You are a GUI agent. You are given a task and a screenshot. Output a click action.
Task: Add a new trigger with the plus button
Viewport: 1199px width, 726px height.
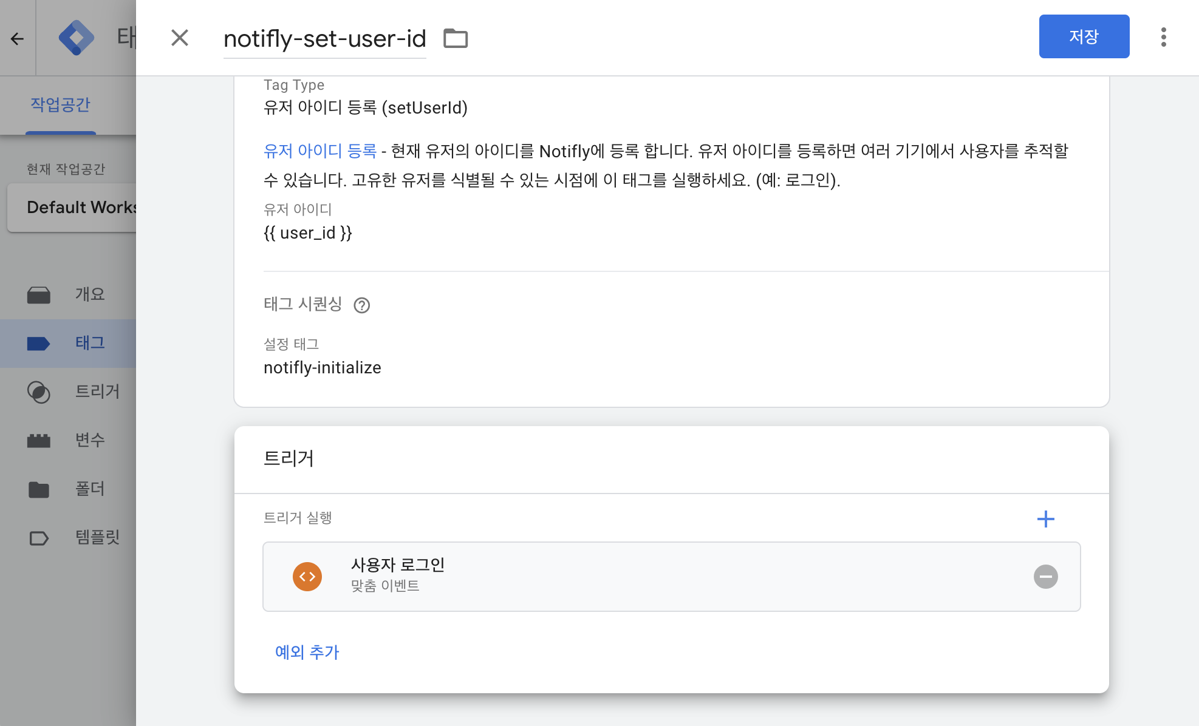point(1046,519)
